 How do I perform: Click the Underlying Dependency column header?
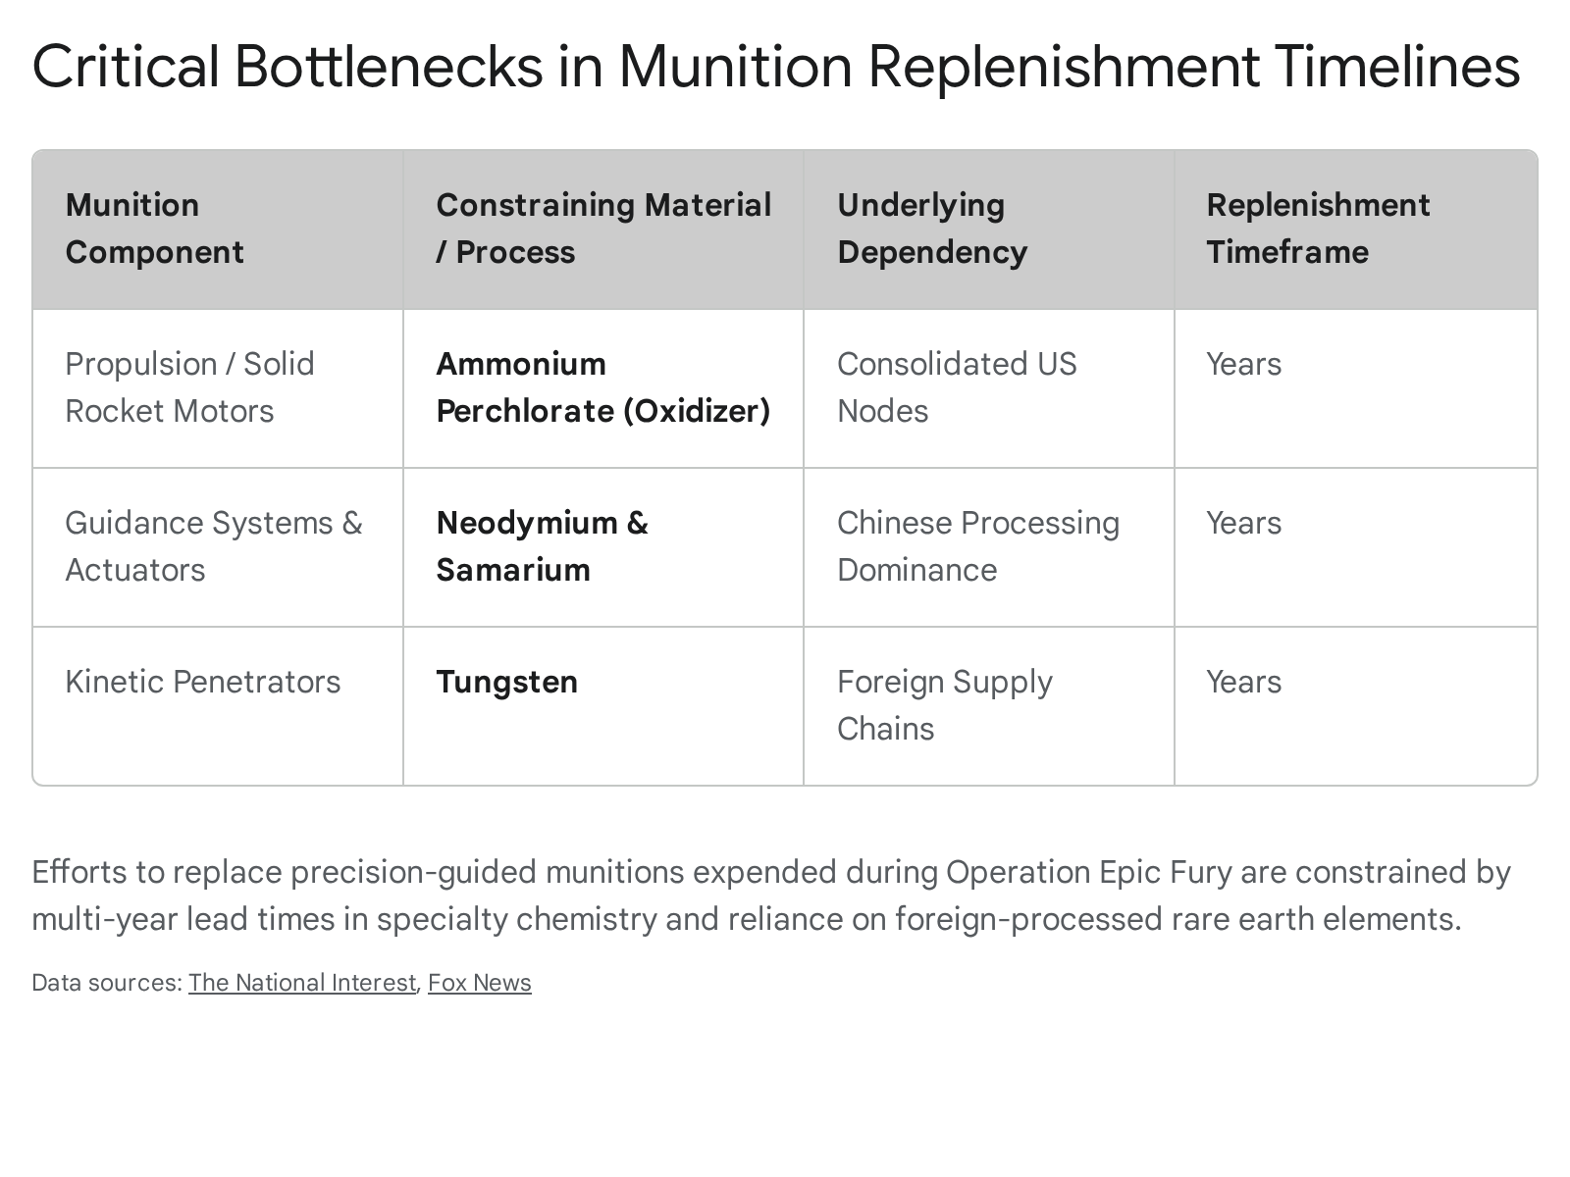coord(932,229)
